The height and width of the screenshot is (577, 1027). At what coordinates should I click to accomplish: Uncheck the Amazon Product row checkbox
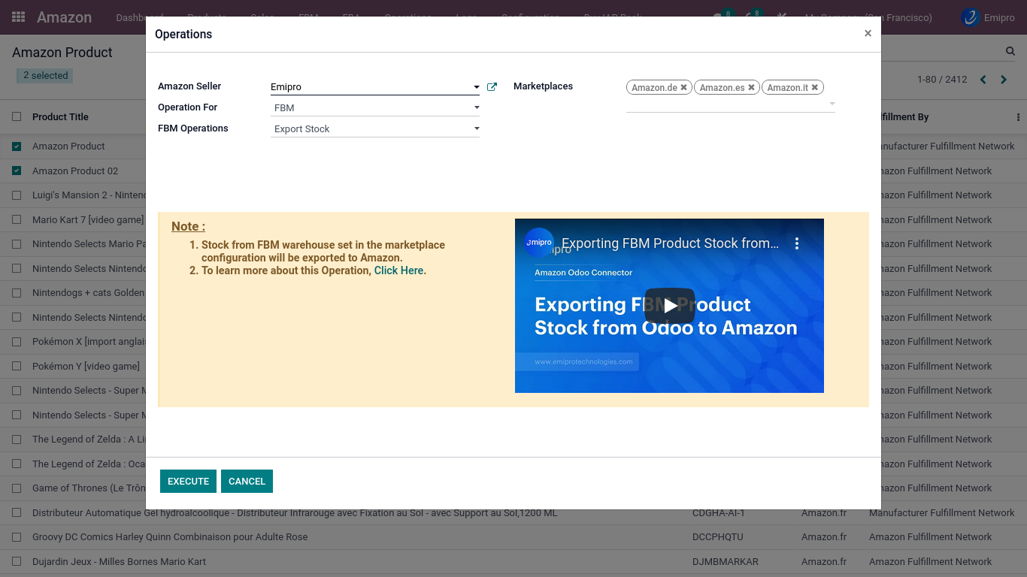coord(17,147)
